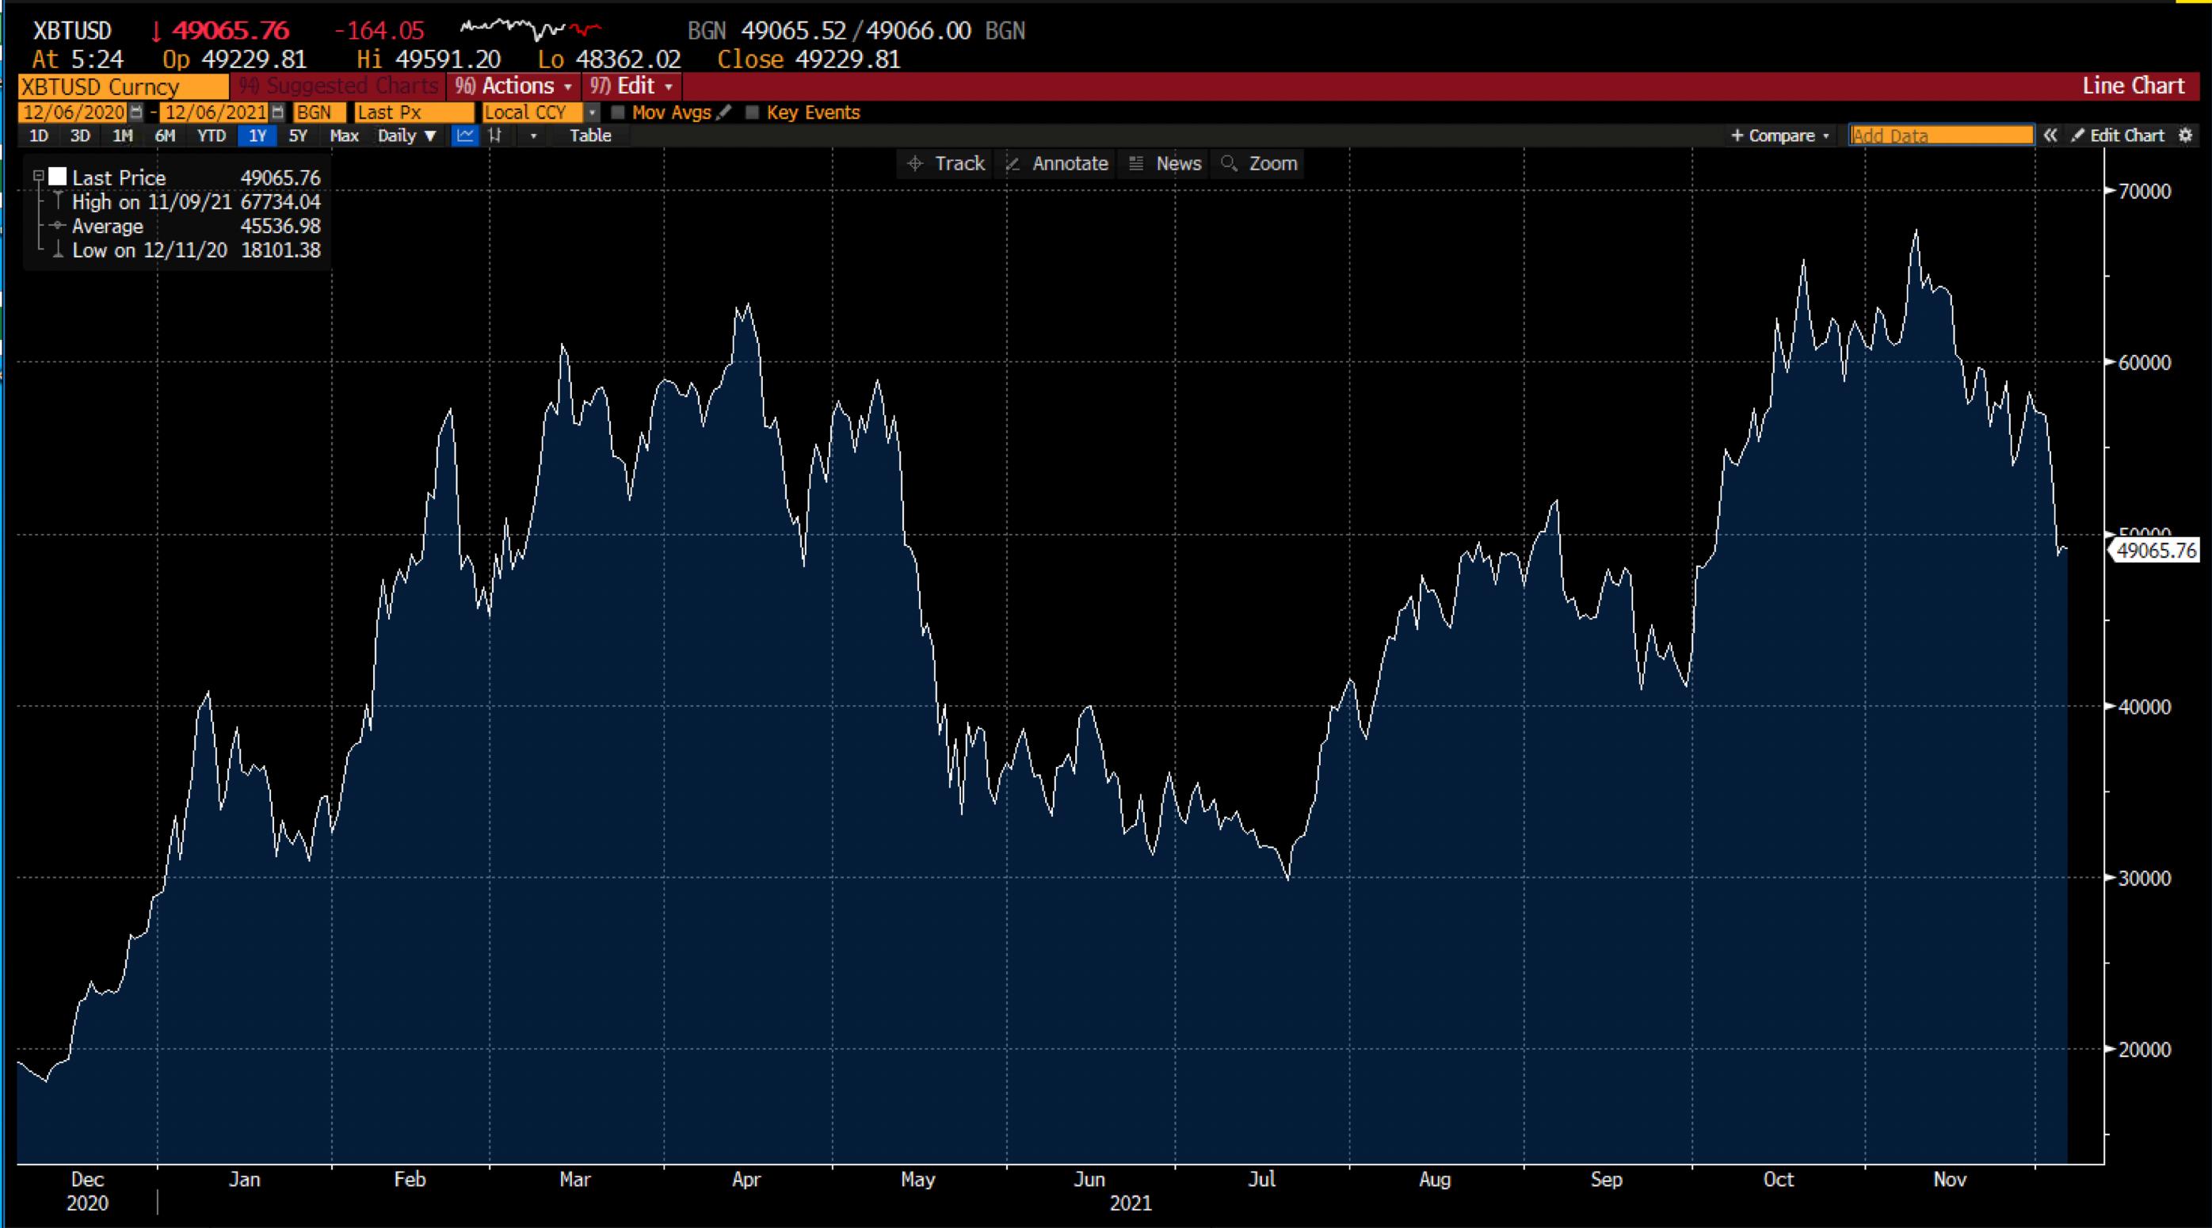Open chart settings gear icon
The height and width of the screenshot is (1228, 2212).
point(2186,135)
